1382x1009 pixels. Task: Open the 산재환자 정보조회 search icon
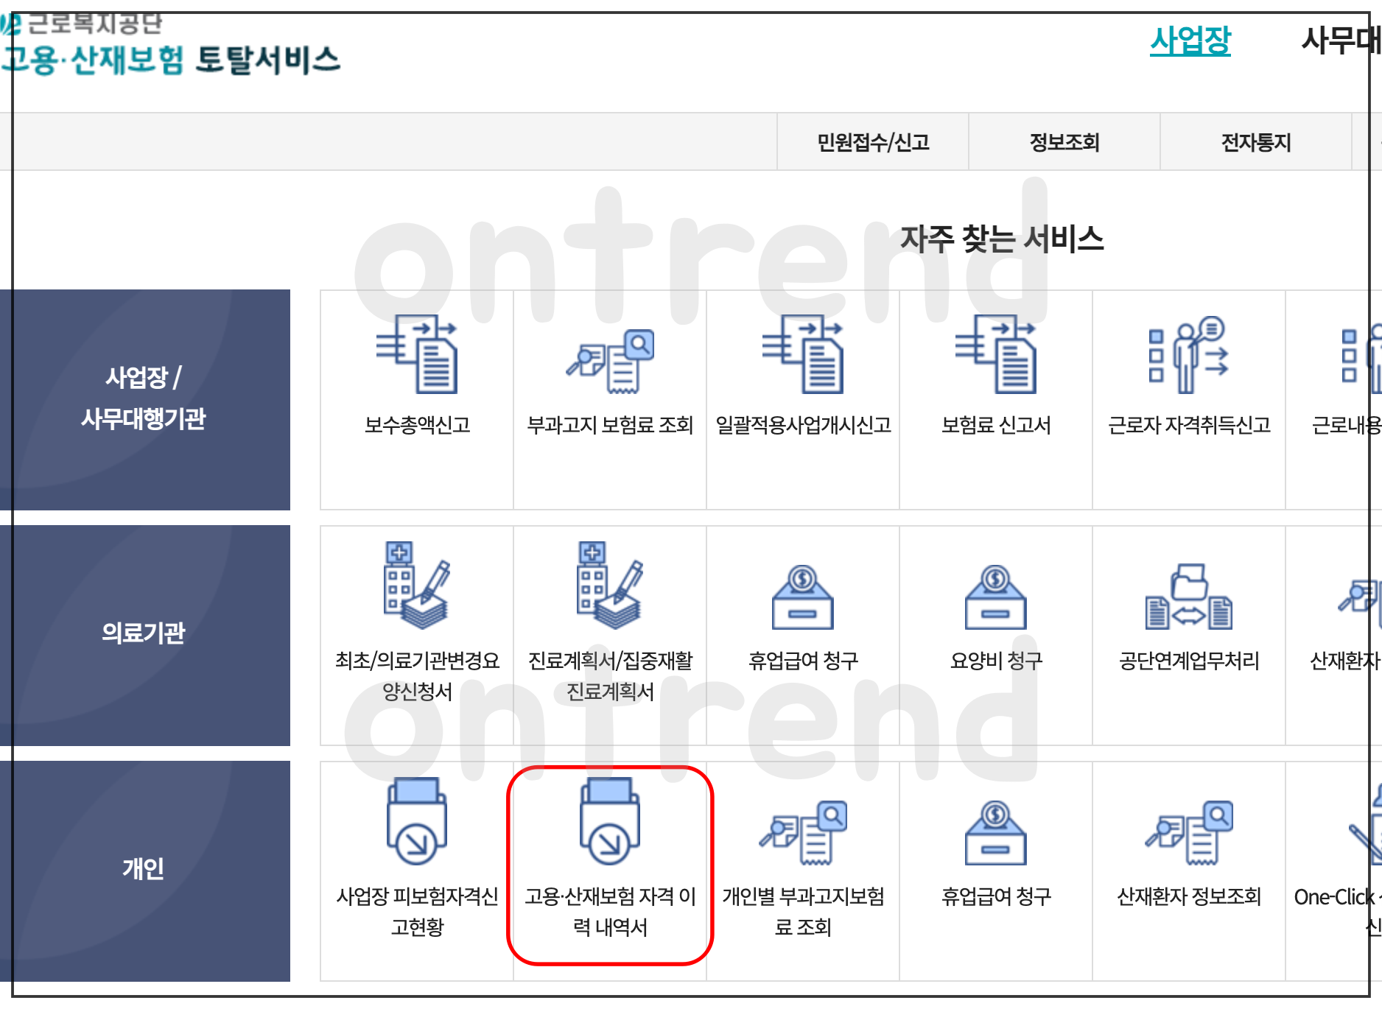click(1189, 832)
